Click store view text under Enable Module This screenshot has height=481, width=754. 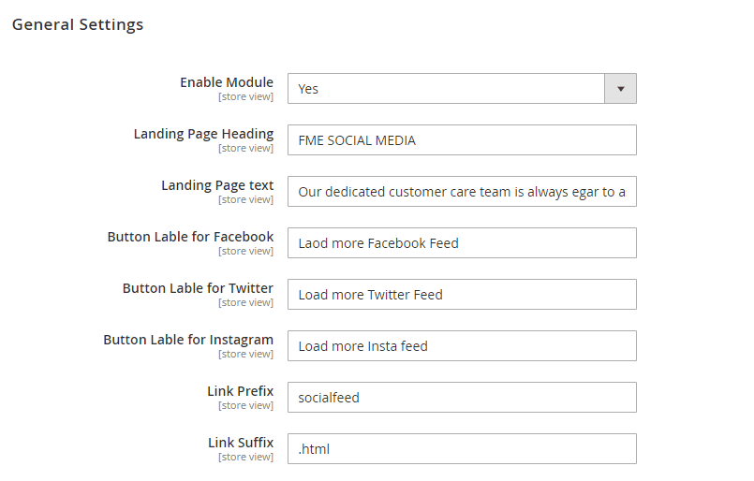[x=245, y=97]
